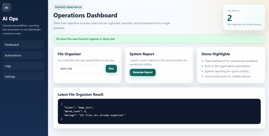This screenshot has height=136, width=269.
Task: Click the folder name input field
Action: coord(81,69)
